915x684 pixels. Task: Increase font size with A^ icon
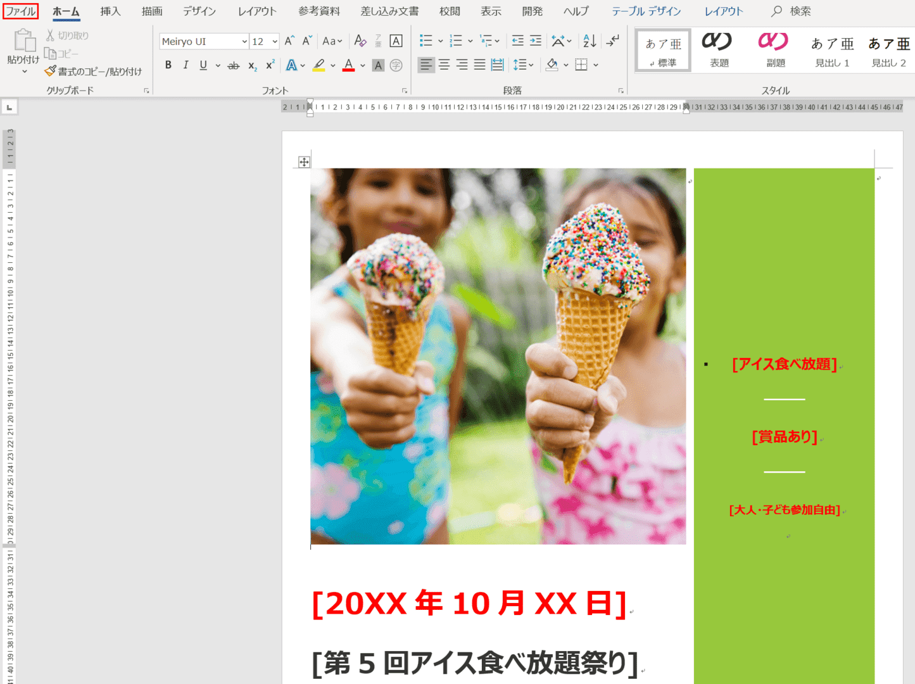click(x=289, y=41)
